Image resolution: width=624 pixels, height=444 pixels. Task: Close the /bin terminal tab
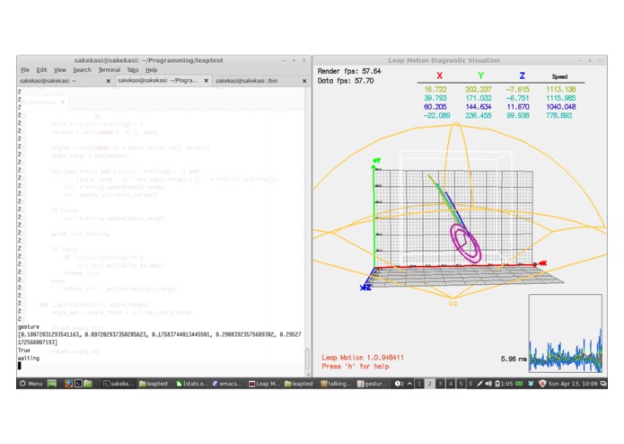pos(304,81)
